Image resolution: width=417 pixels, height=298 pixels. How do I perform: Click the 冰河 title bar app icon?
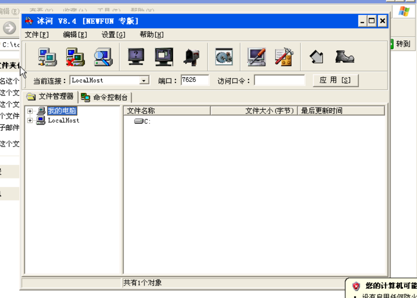coord(29,21)
